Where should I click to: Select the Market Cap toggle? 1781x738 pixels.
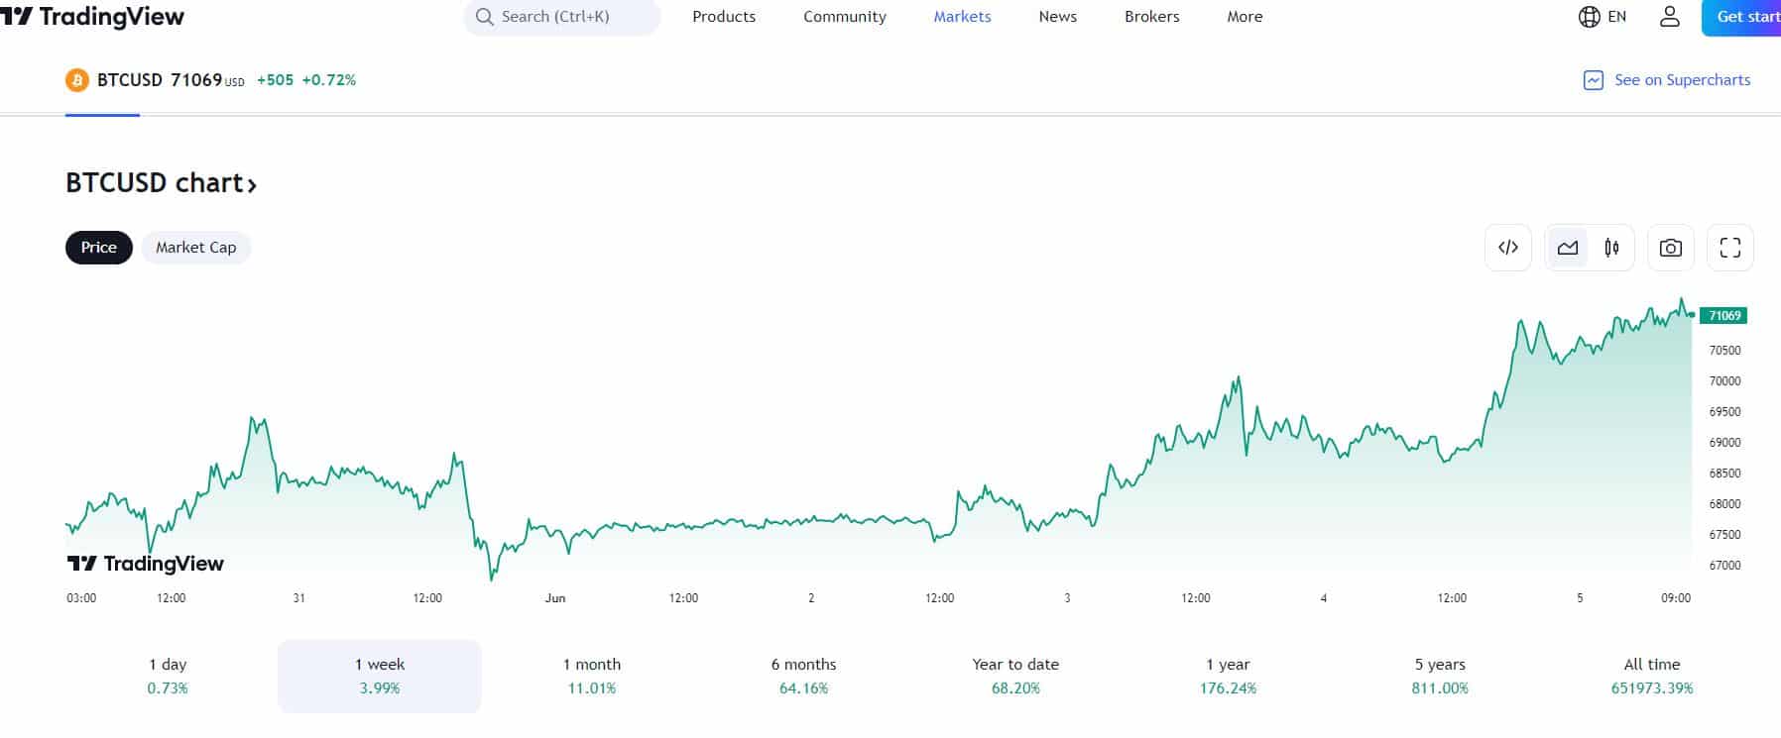[196, 248]
